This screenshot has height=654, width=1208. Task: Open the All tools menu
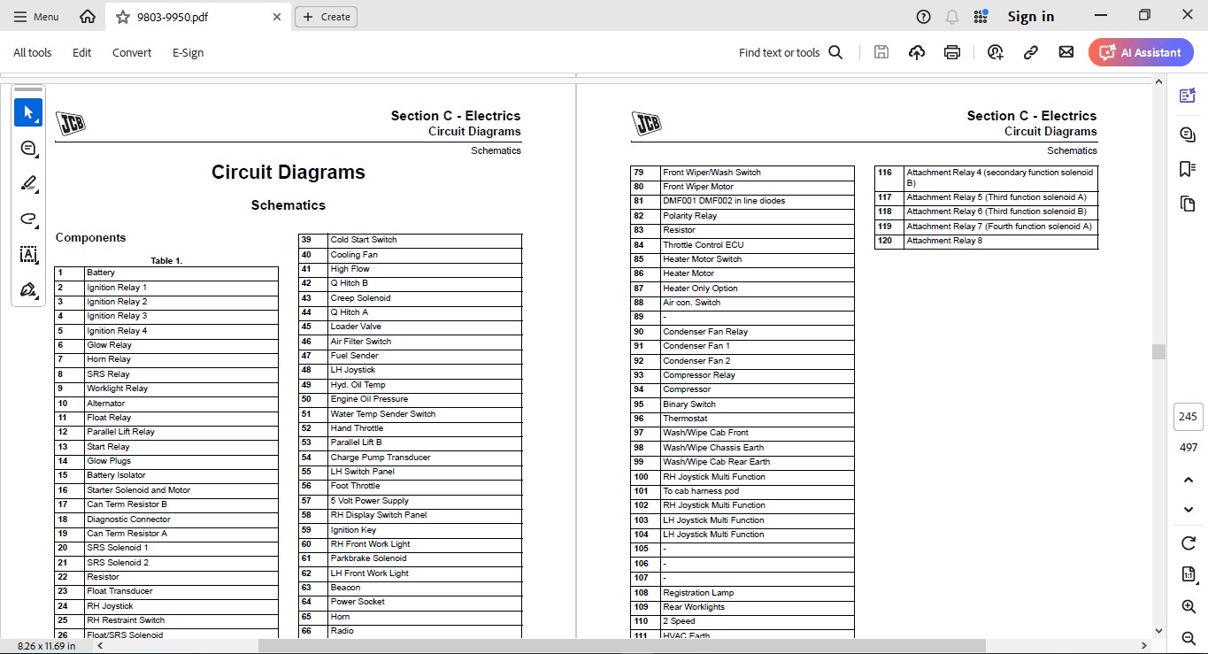point(33,52)
